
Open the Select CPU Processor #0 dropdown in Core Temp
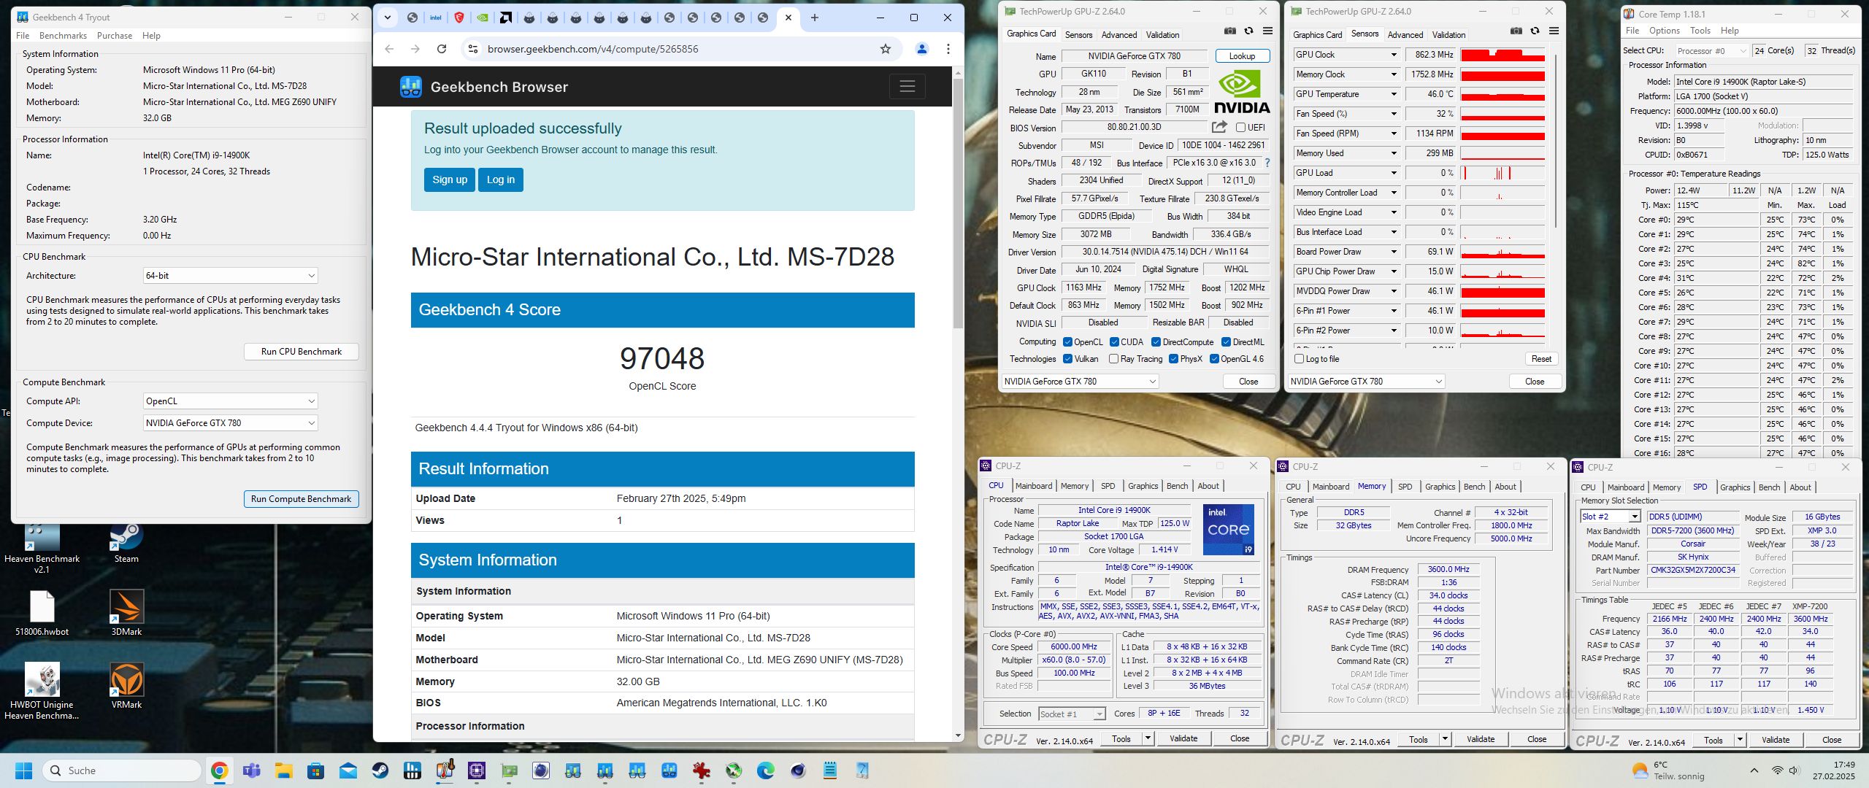[1711, 50]
